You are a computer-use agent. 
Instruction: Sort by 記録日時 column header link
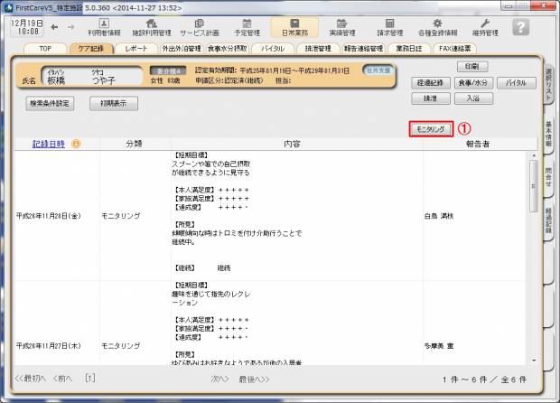pyautogui.click(x=49, y=143)
